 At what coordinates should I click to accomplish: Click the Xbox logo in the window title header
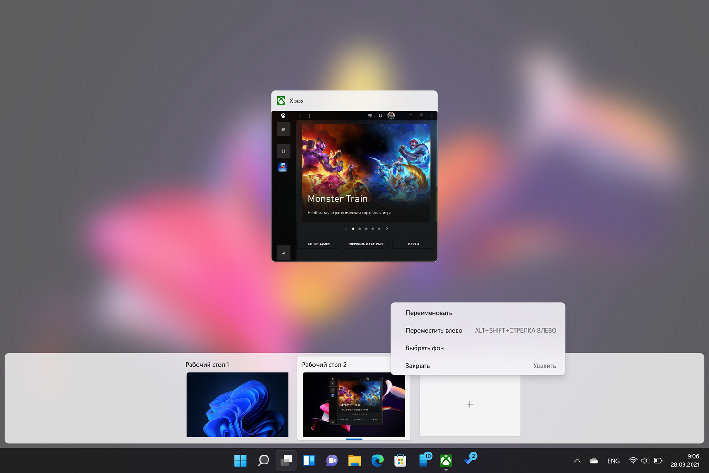[x=281, y=101]
